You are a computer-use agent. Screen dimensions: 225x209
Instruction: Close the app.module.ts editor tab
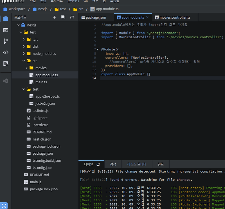(148, 17)
